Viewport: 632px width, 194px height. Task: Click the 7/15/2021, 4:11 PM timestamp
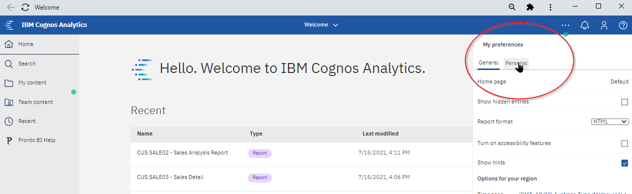[x=384, y=152]
